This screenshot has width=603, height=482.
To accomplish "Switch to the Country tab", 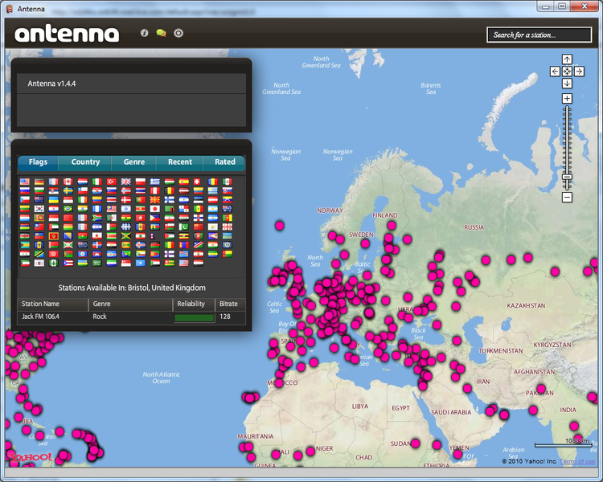I will click(x=85, y=162).
